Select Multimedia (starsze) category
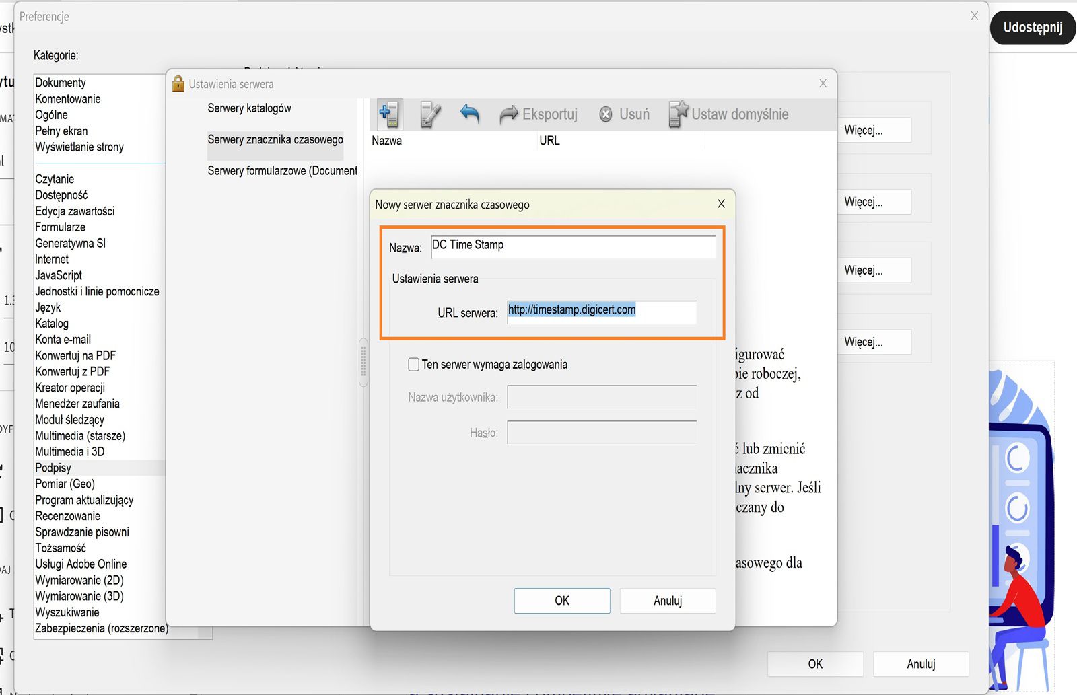The width and height of the screenshot is (1077, 695). click(80, 437)
